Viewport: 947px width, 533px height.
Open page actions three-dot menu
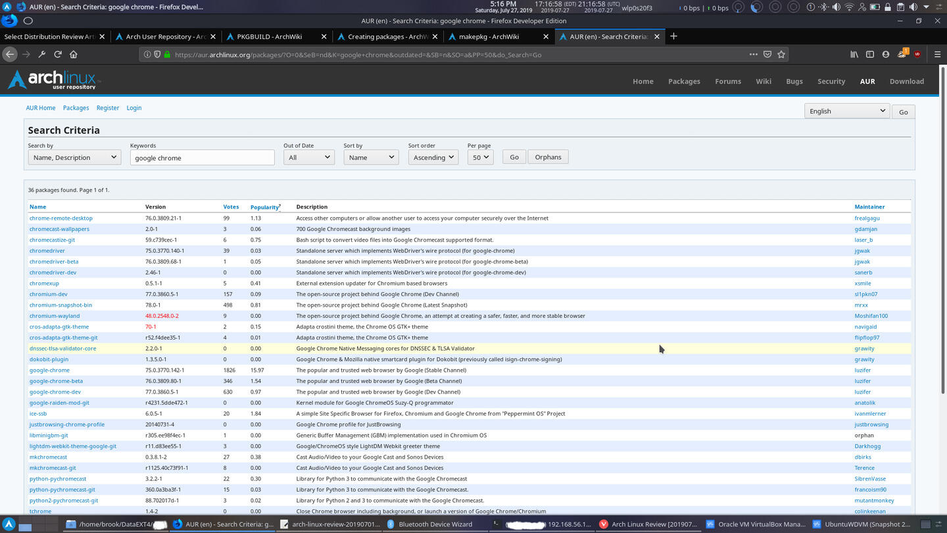754,54
